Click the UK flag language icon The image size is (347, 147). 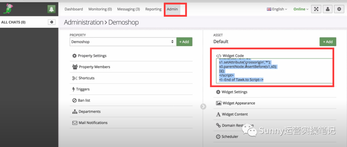click(x=269, y=9)
